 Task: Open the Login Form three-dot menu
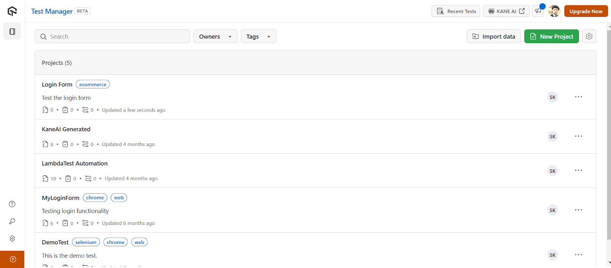click(x=579, y=97)
